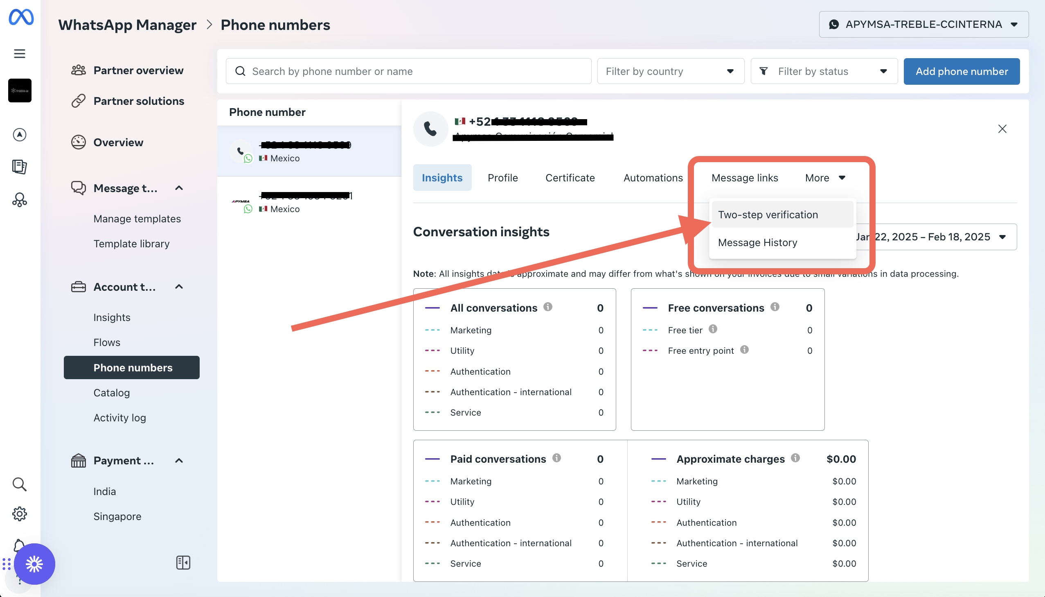
Task: Open the Overview page
Action: 118,142
